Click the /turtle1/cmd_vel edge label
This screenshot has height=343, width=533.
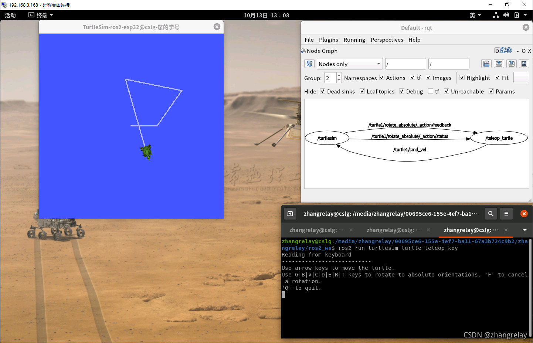[410, 149]
